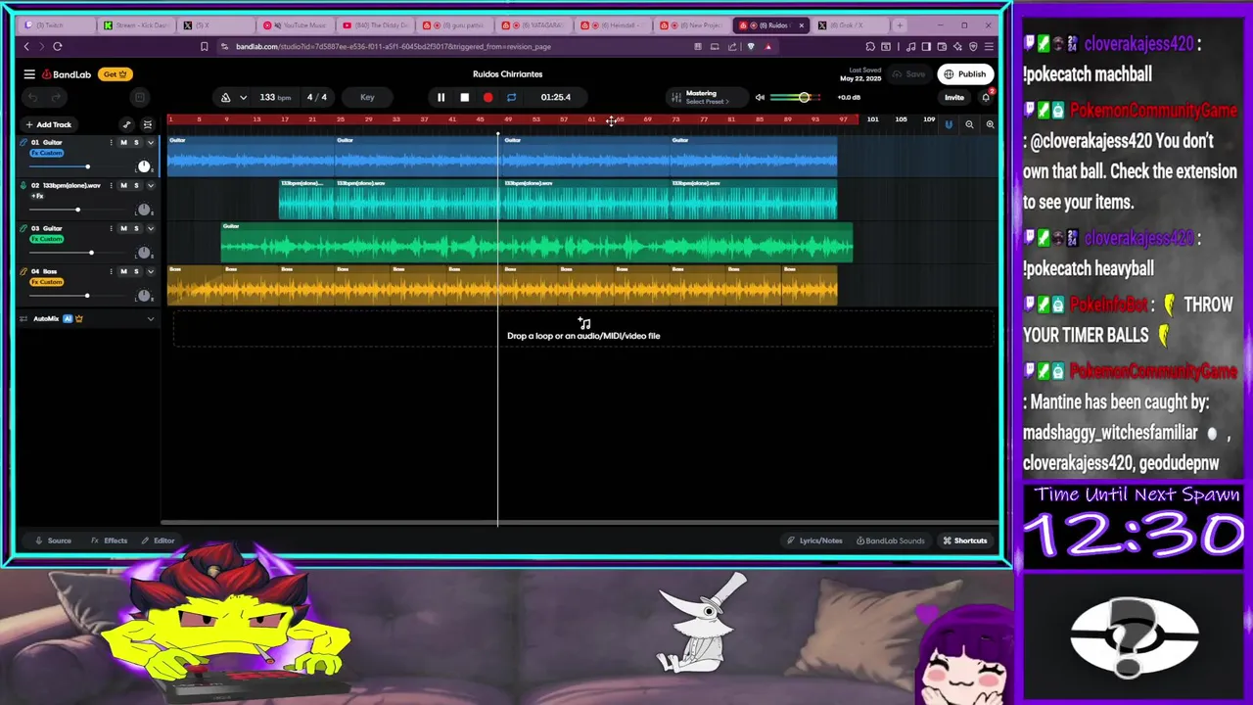Click the Invite button
The image size is (1253, 705).
[954, 97]
